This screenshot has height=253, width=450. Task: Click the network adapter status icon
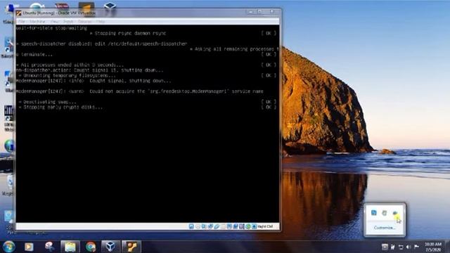click(x=210, y=226)
